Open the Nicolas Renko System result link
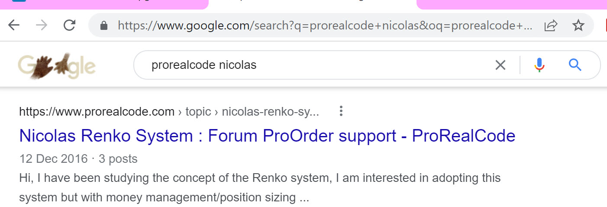Screen dimensions: 607x207 pyautogui.click(x=267, y=136)
